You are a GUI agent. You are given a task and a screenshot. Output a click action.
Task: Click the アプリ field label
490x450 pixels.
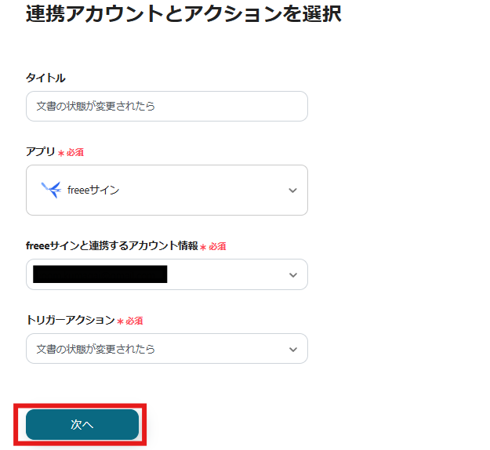pos(41,151)
